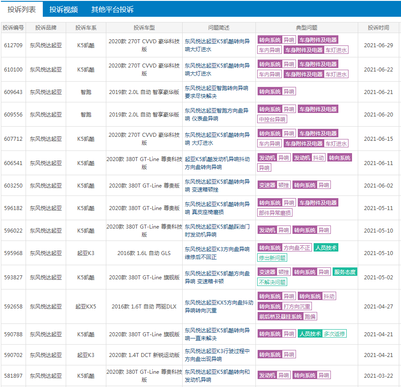This screenshot has height=387, width=401.
Task: Open the problem description link for complaint 612709
Action: pos(217,45)
